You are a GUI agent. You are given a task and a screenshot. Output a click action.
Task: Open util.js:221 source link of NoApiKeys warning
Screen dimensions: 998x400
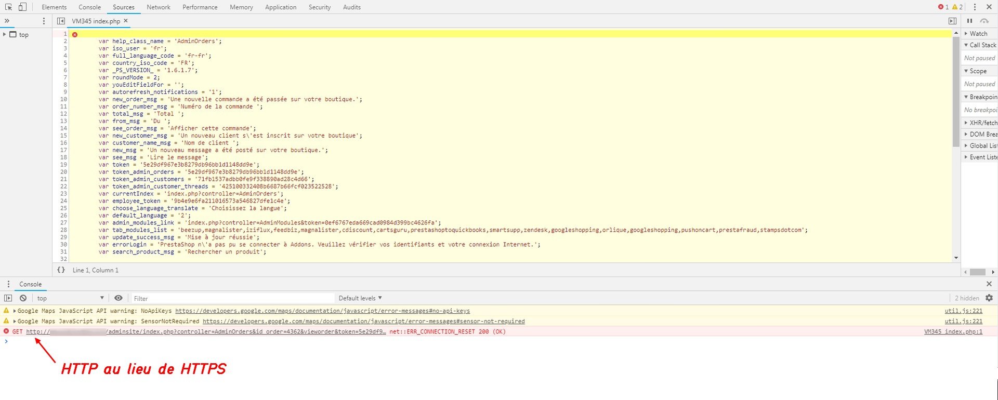pos(964,311)
